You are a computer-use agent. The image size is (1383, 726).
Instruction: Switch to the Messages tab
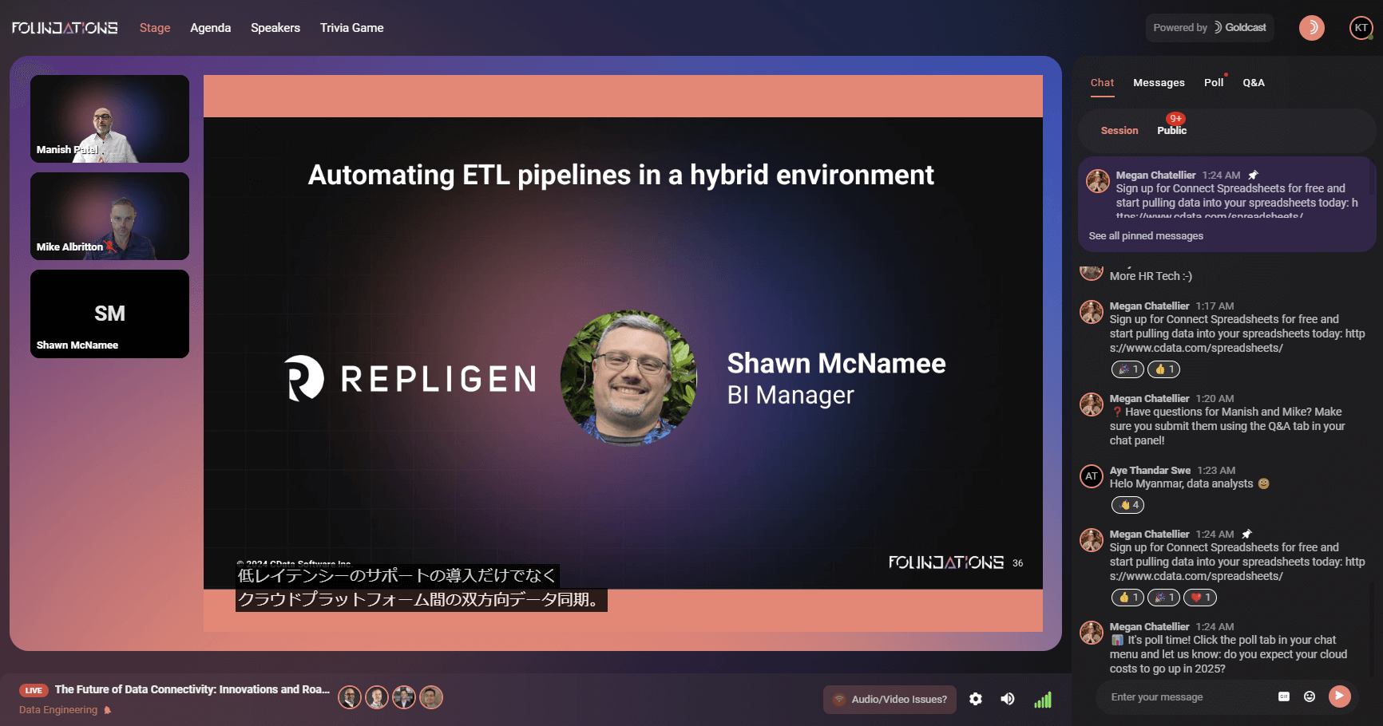pyautogui.click(x=1159, y=83)
